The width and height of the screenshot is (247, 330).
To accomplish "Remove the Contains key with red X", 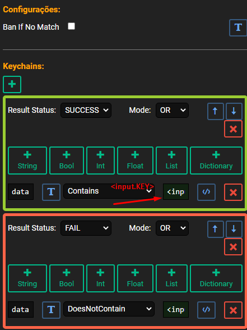I will [233, 192].
